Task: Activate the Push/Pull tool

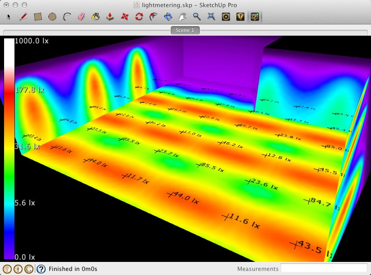Action: pyautogui.click(x=110, y=17)
